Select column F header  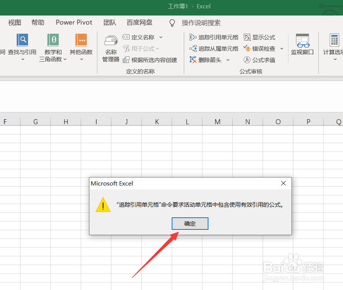pyautogui.click(x=10, y=122)
